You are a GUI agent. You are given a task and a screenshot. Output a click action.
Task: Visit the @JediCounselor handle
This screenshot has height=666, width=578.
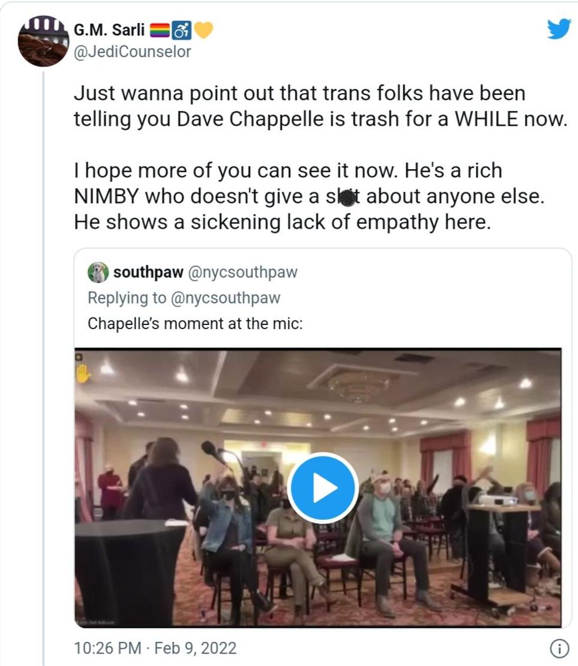click(132, 52)
